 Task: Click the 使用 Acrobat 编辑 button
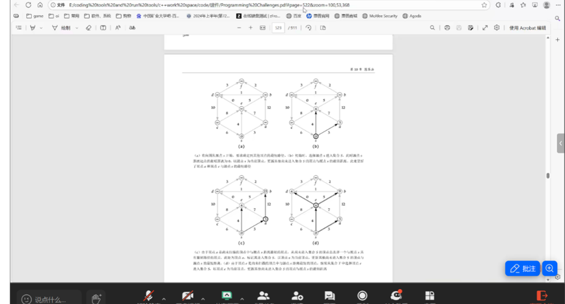tap(527, 28)
